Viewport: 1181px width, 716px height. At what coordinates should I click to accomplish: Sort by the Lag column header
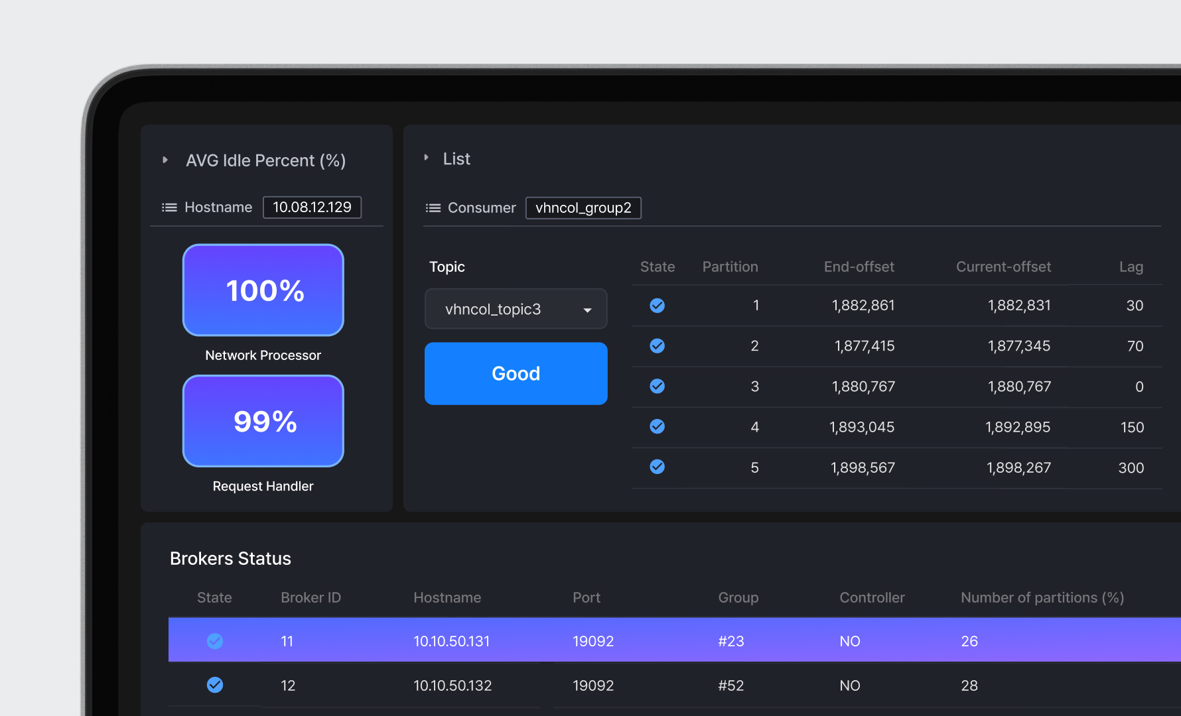[x=1131, y=267]
